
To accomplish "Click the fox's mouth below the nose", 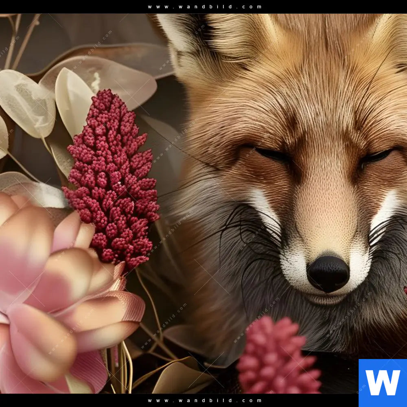I will tap(326, 299).
